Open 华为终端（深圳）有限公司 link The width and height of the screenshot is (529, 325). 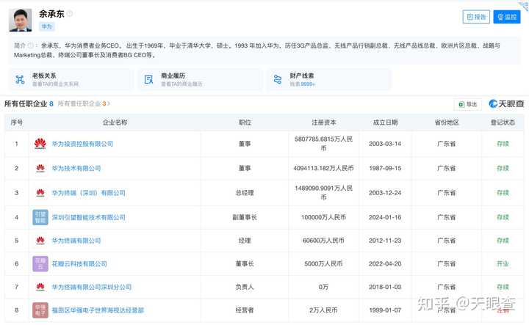pyautogui.click(x=88, y=193)
